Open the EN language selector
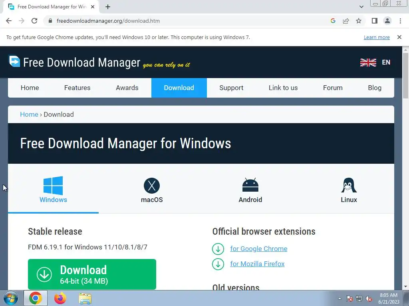Image resolution: width=409 pixels, height=306 pixels. tap(386, 63)
